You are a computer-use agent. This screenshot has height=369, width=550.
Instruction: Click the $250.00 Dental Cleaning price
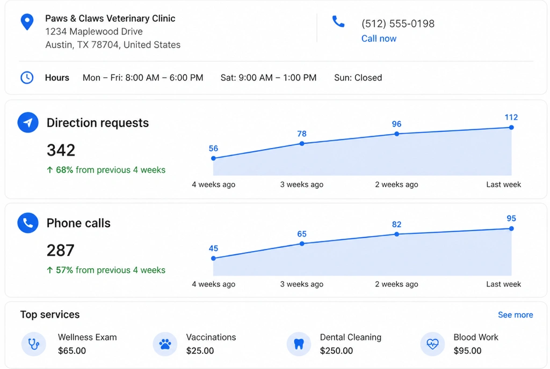point(336,351)
